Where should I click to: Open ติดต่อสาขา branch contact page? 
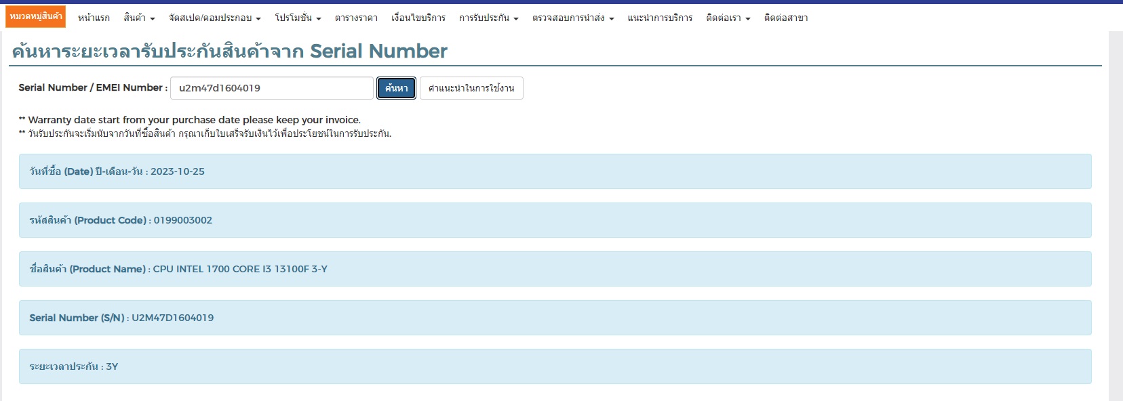pyautogui.click(x=786, y=18)
